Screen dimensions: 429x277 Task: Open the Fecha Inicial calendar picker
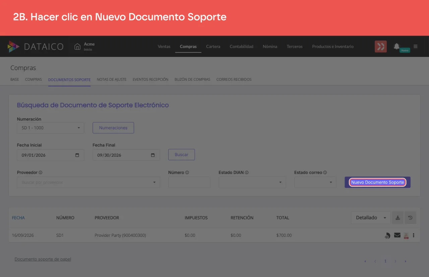(x=77, y=155)
